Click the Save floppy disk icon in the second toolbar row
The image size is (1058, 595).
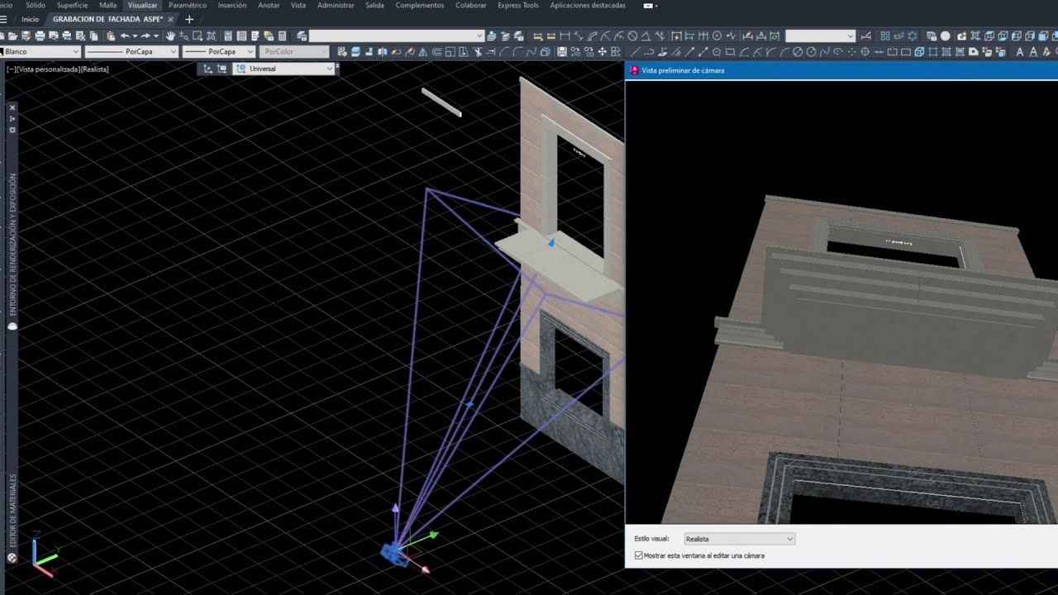click(x=562, y=52)
